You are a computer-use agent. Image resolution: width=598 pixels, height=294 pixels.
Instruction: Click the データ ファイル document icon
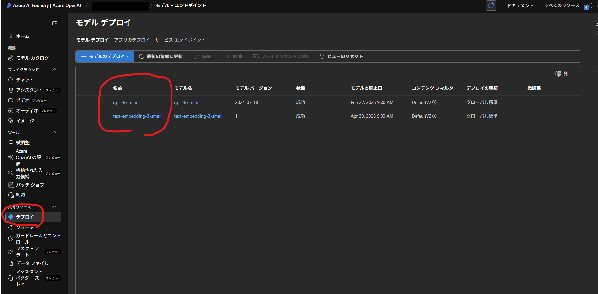[x=11, y=263]
